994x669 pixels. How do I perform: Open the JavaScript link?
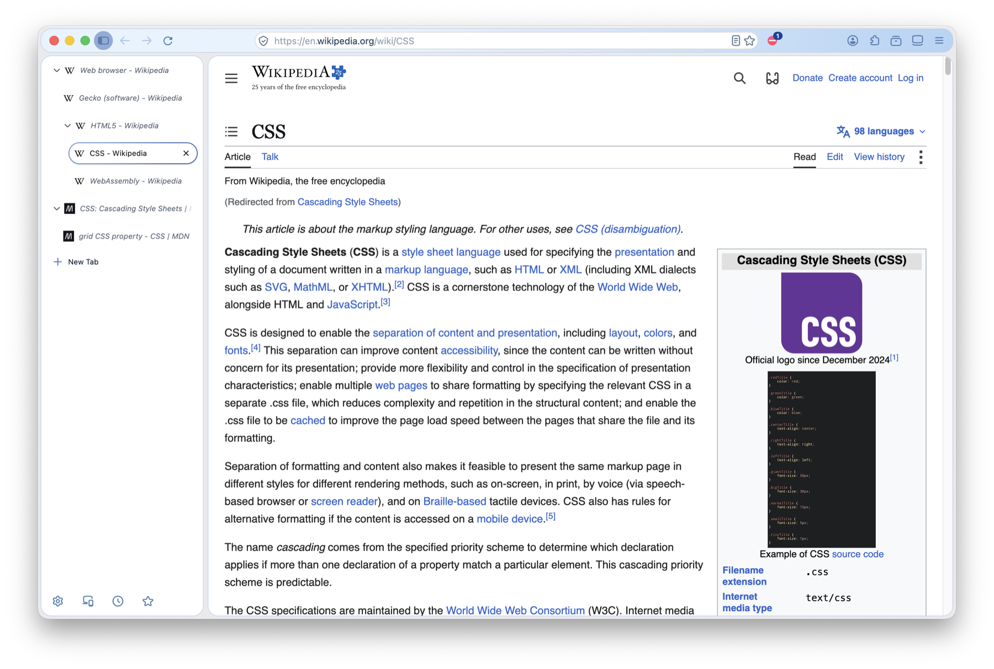click(352, 304)
